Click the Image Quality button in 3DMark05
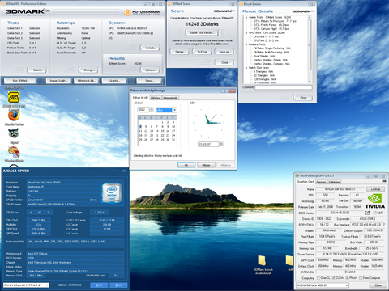The image size is (389, 291). click(58, 81)
